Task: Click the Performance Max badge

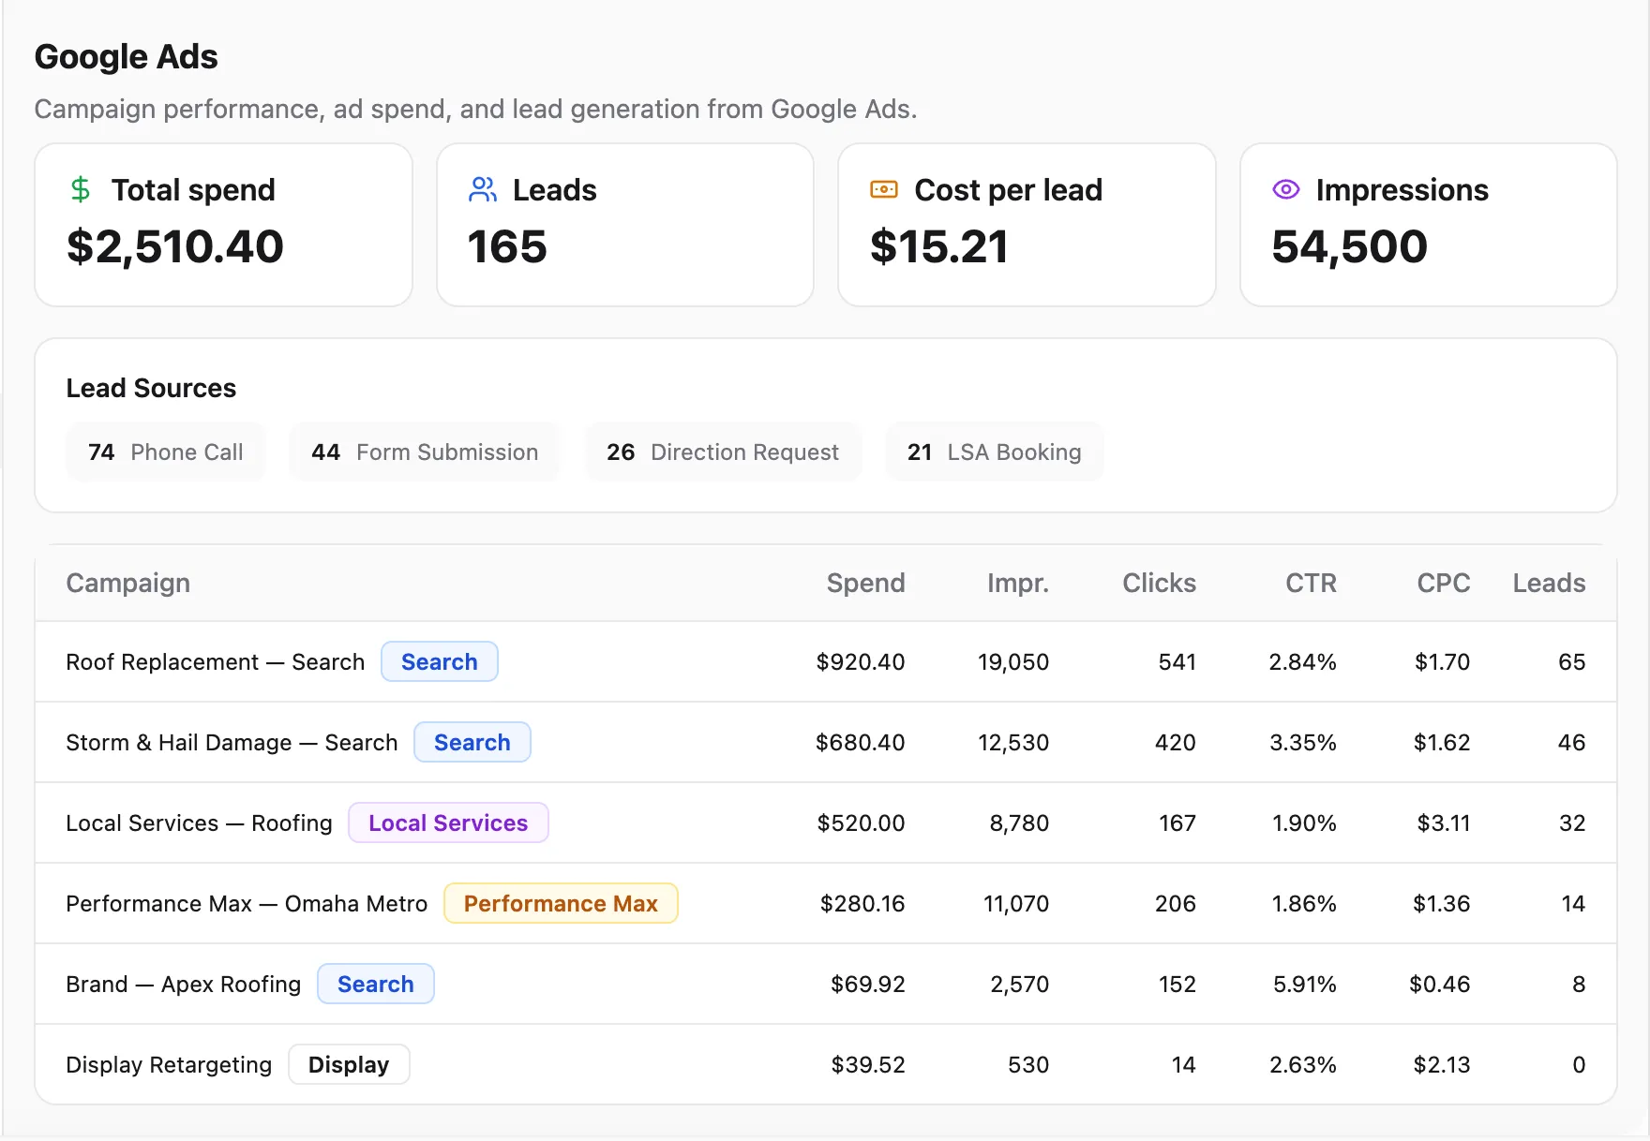Action: click(561, 904)
